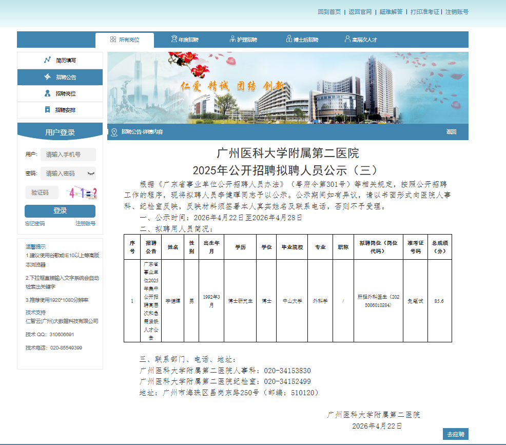Switch to the 护理招聘 tab
The image size is (506, 445).
[244, 40]
